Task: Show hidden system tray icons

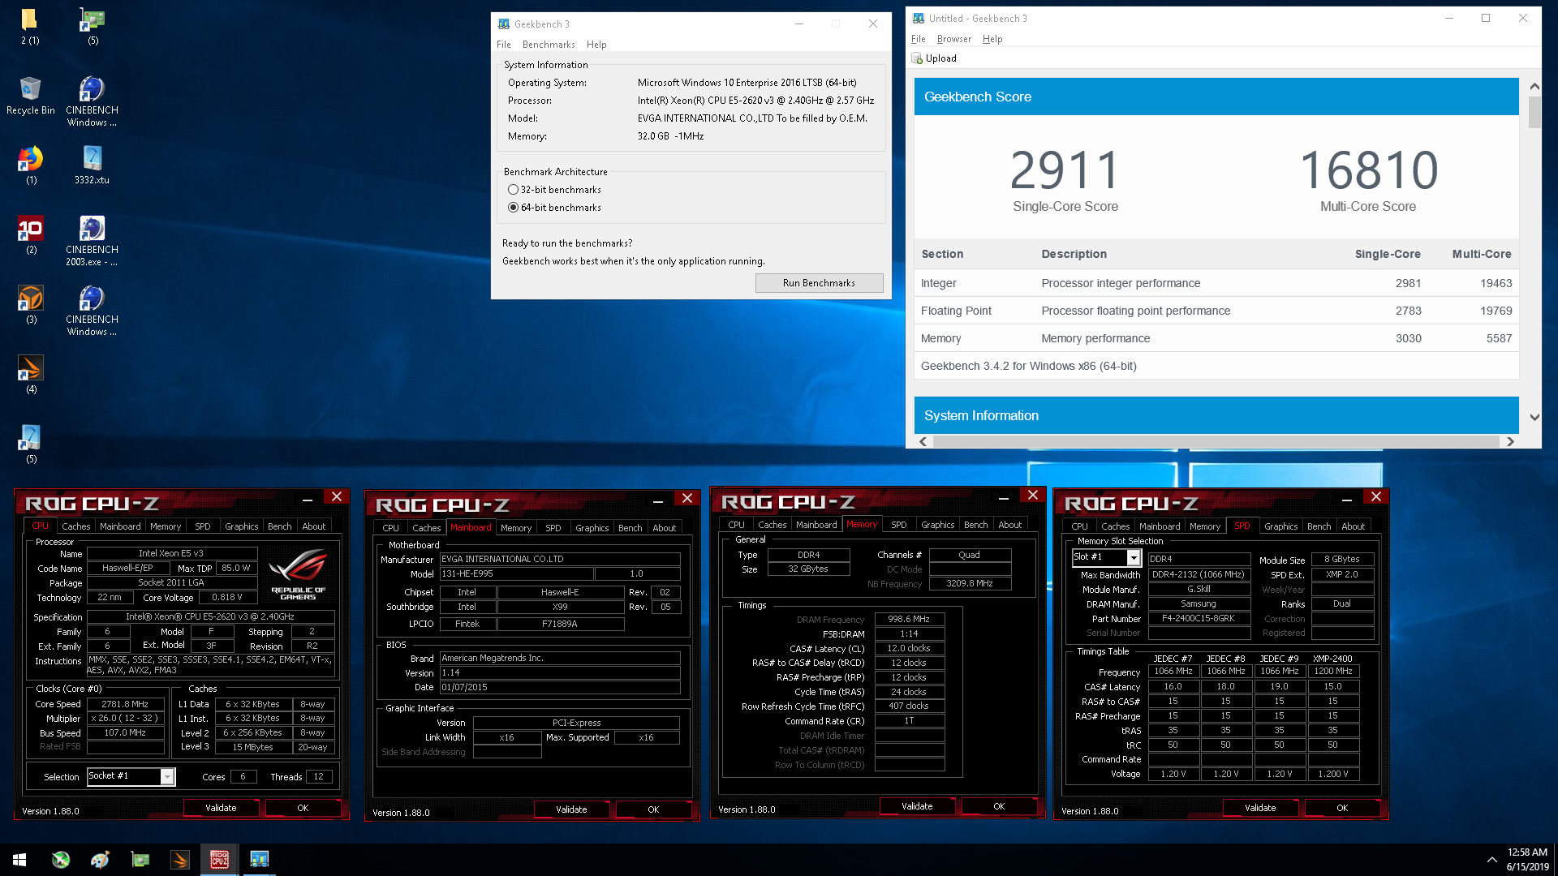Action: pos(1491,860)
